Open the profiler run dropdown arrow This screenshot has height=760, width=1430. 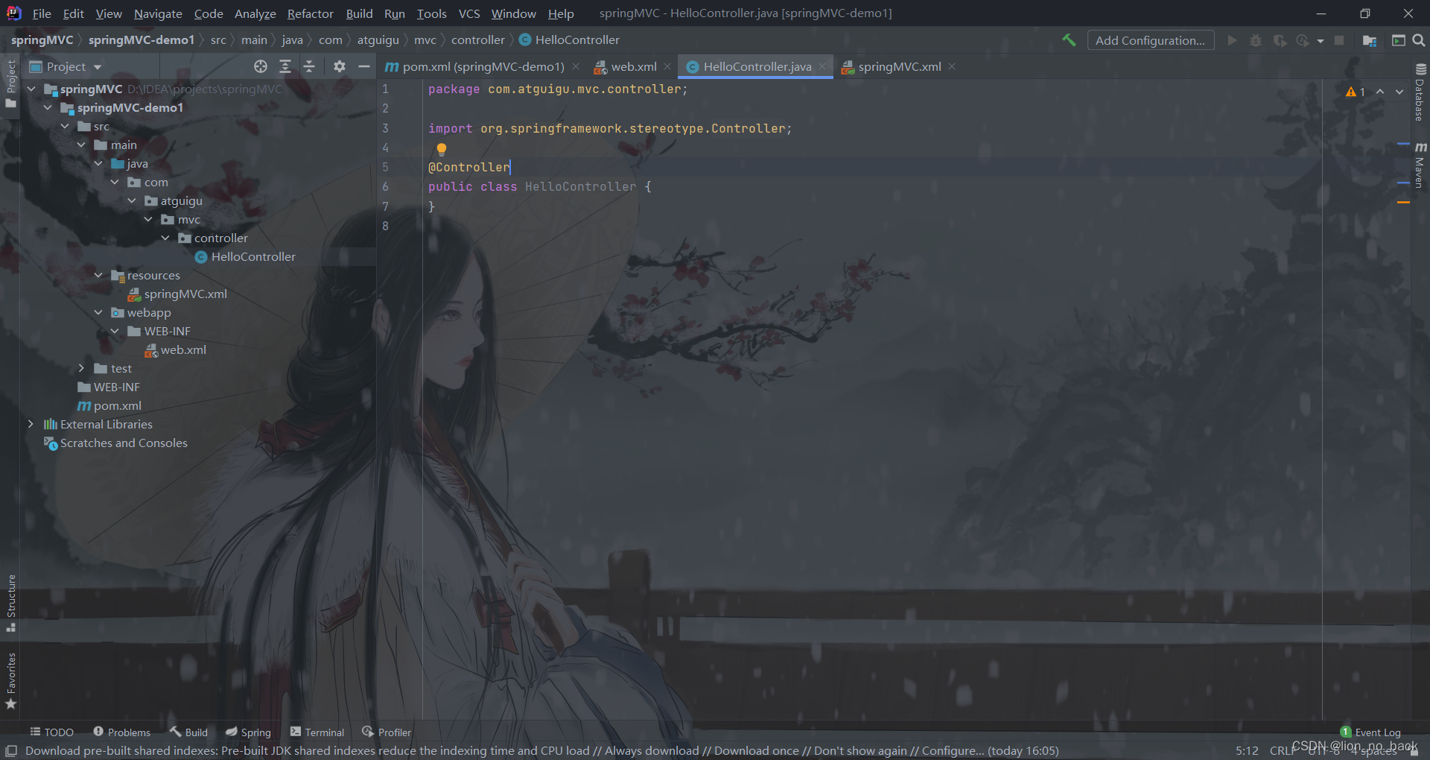click(x=1321, y=41)
